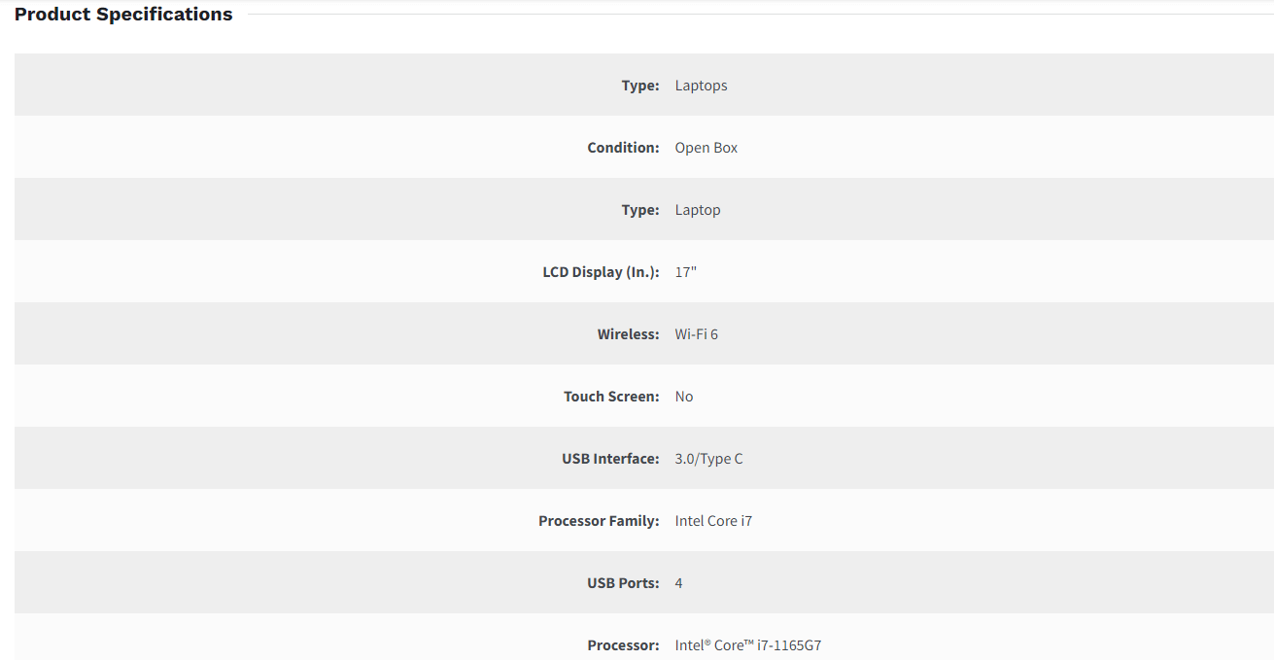Click the "LCD Display (In.):" label
Viewport: 1274px width, 660px height.
[x=601, y=272]
